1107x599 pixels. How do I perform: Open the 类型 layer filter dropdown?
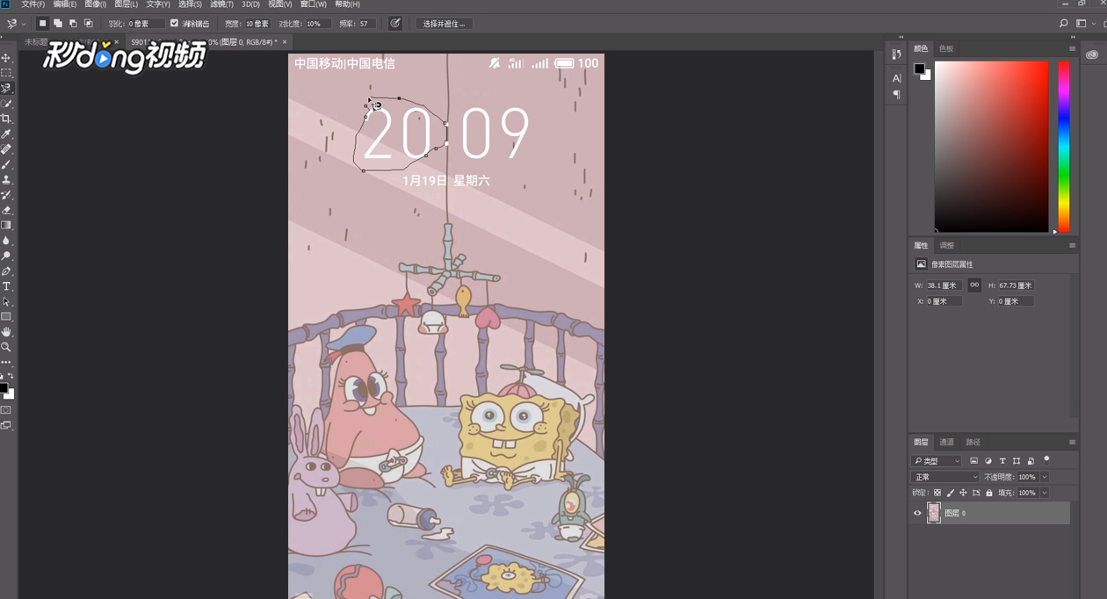click(937, 461)
